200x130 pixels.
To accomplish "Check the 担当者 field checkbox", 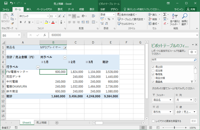I will (x=153, y=71).
